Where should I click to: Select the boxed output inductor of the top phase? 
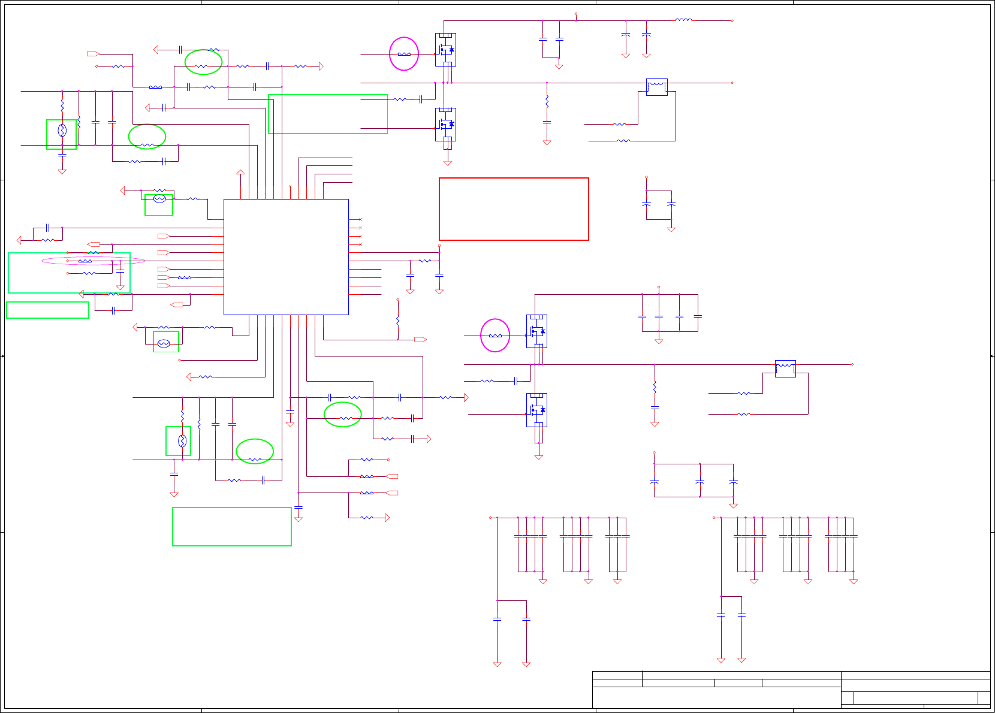657,87
